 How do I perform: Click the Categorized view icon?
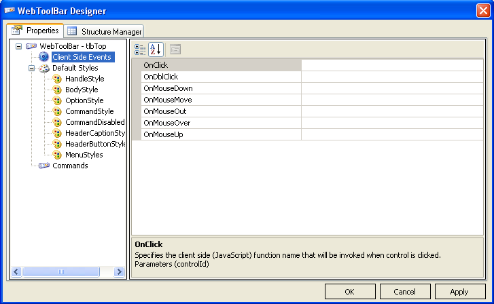tap(140, 50)
